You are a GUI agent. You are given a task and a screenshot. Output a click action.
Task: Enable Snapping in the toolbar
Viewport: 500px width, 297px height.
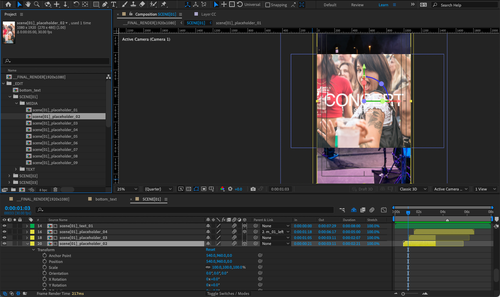268,5
